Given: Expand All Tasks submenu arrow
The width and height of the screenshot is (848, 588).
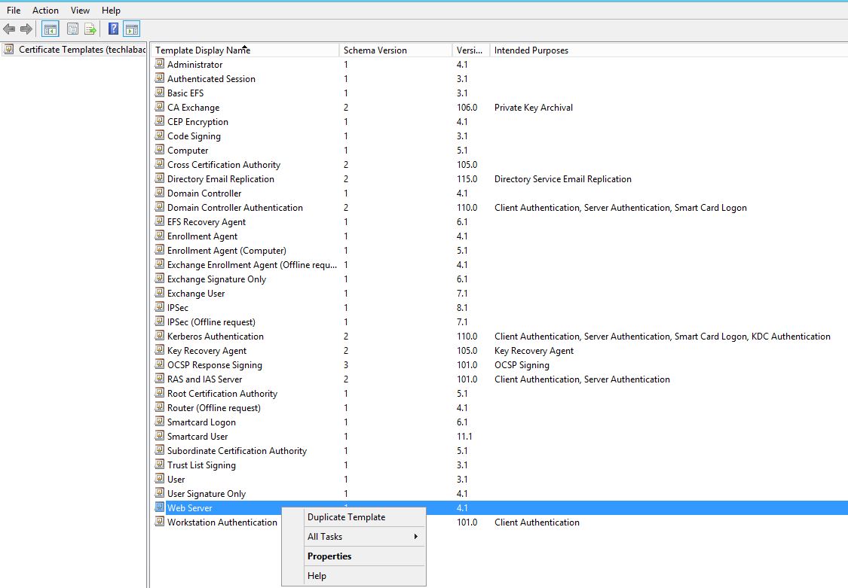Looking at the screenshot, I should pos(415,536).
